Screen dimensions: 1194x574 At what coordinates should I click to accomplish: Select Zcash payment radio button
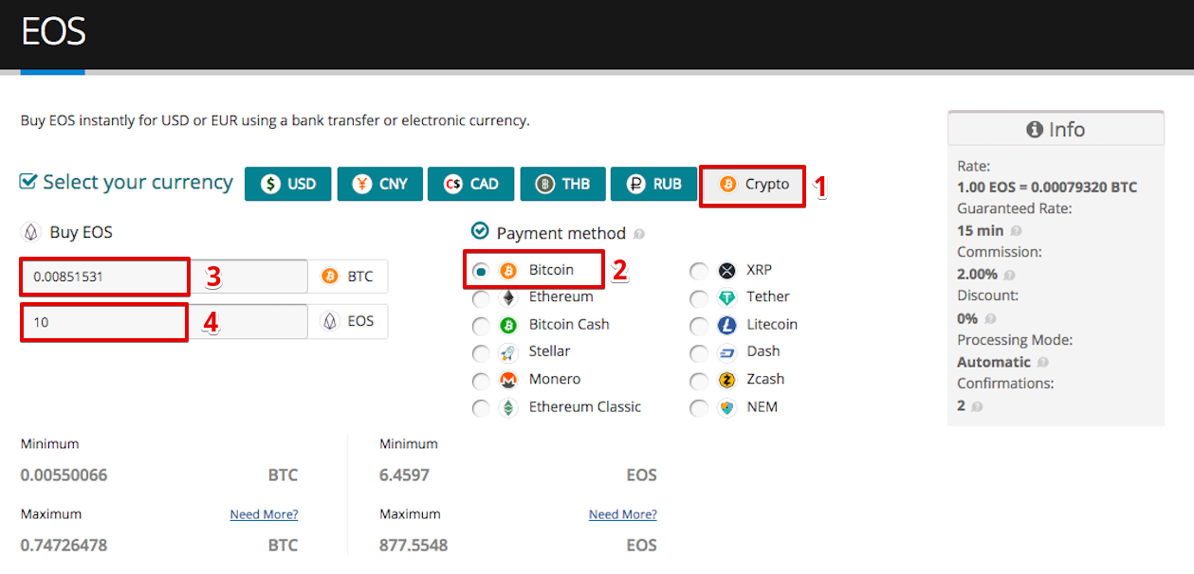click(699, 381)
